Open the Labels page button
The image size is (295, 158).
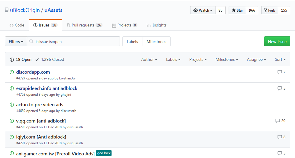132,42
